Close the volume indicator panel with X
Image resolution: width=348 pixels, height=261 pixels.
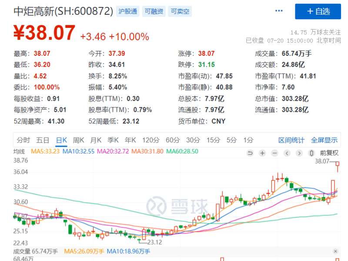pos(335,251)
